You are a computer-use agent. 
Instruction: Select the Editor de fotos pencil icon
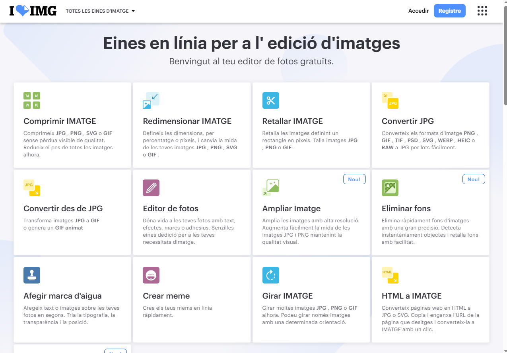[151, 187]
